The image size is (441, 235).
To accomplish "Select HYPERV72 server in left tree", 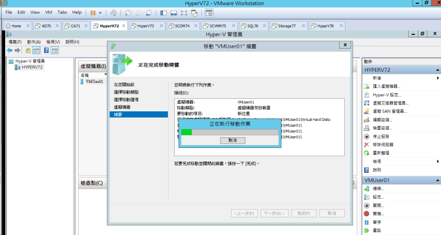I will click(32, 67).
